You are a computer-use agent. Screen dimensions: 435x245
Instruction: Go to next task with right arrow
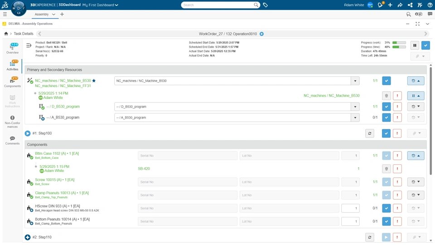[425, 34]
